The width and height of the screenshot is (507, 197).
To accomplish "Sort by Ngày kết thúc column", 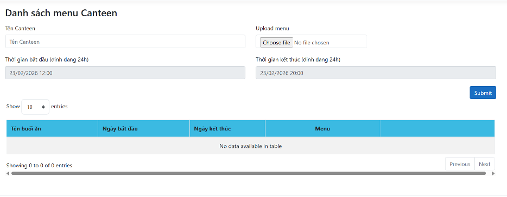I will pyautogui.click(x=227, y=129).
